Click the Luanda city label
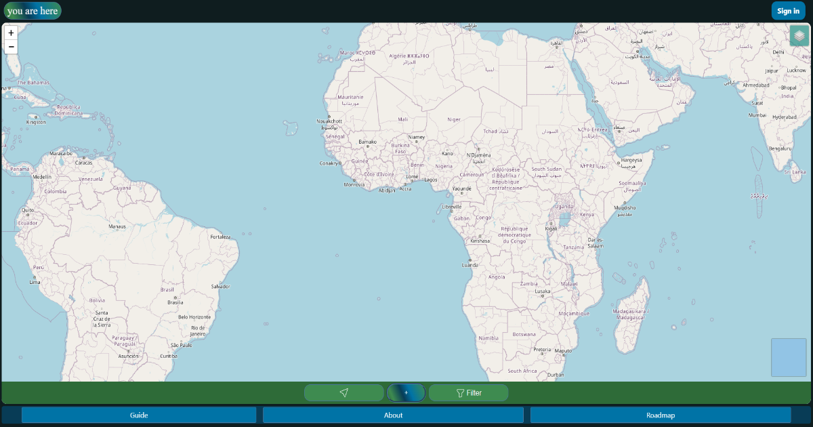This screenshot has height=427, width=813. point(470,265)
